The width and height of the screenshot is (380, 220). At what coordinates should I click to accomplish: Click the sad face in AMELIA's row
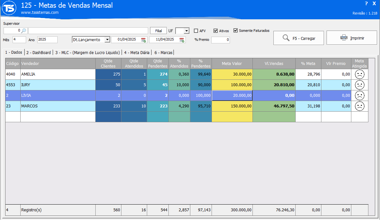359,74
